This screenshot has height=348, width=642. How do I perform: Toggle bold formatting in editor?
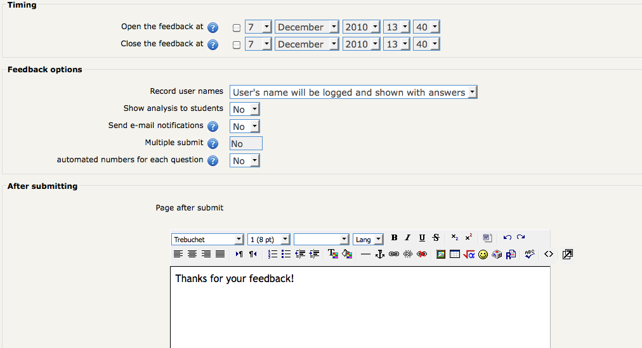click(394, 238)
